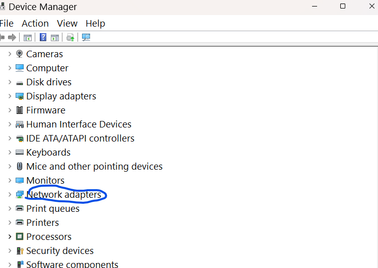
Task: Click Scan for hardware changes icon
Action: (86, 37)
